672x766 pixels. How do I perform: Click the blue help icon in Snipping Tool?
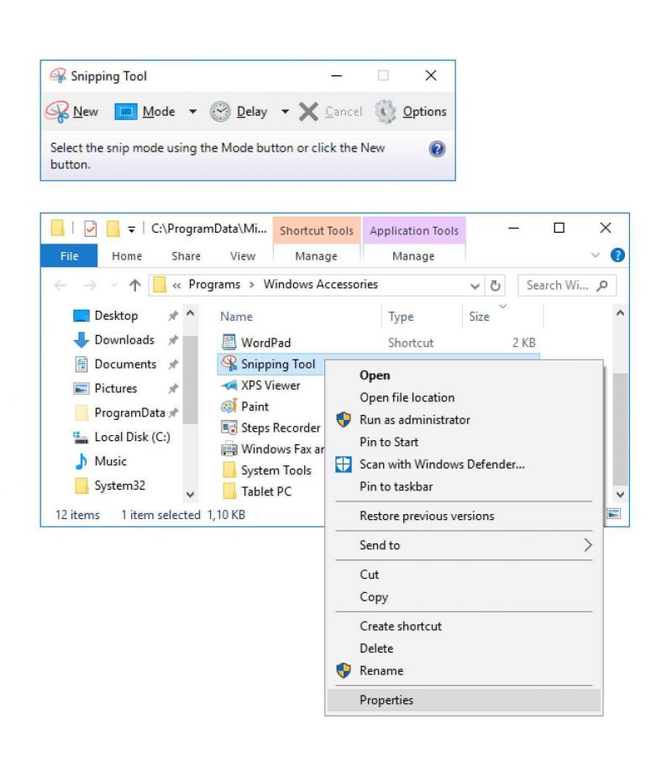[x=437, y=149]
